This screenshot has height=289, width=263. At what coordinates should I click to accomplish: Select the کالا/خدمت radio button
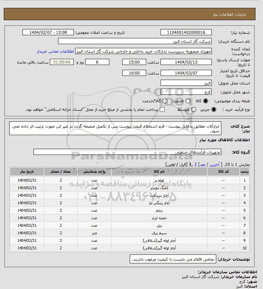pos(165,101)
